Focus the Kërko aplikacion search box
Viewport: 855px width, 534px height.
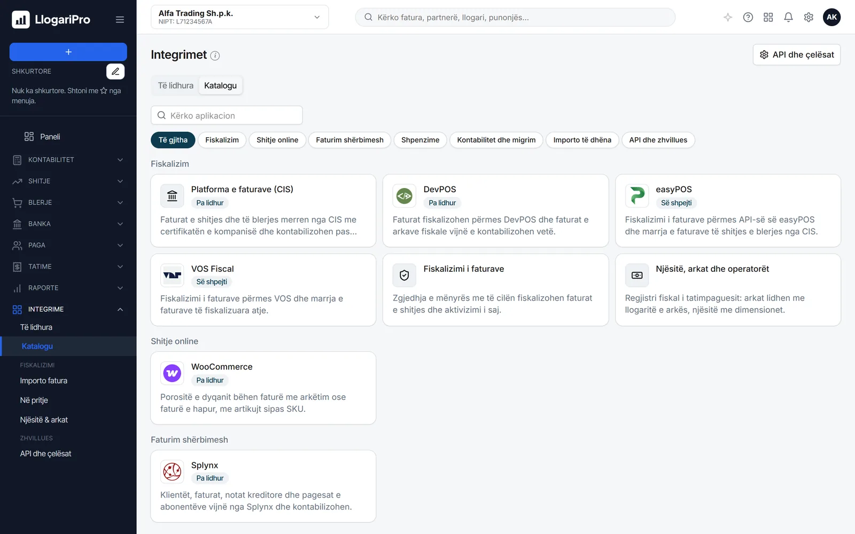227,115
